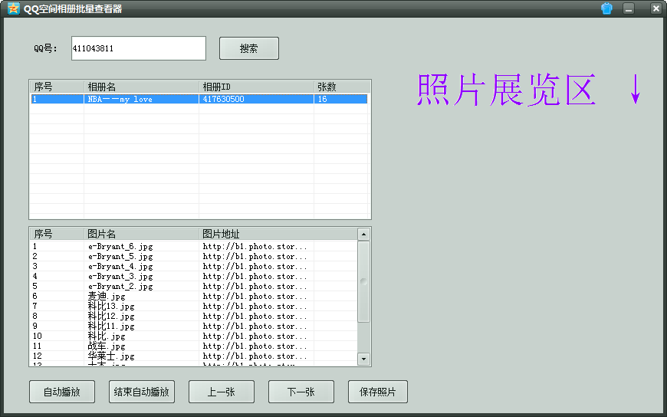Select e-Bryant_6.jpg in the photo list

120,247
